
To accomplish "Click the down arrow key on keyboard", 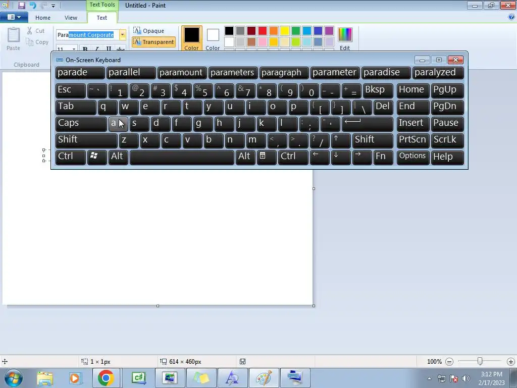I will point(341,157).
